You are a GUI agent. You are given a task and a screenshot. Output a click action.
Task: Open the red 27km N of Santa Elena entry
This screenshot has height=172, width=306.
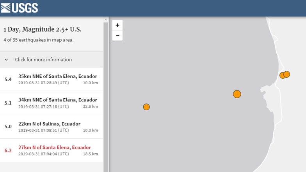click(54, 147)
